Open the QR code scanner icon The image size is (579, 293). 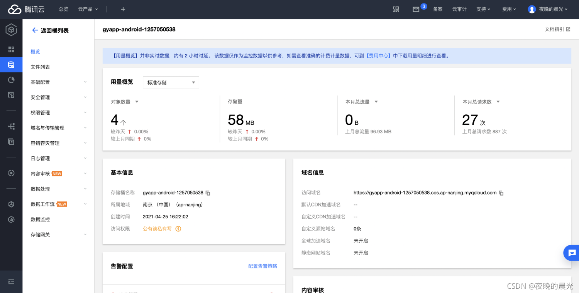pyautogui.click(x=396, y=9)
